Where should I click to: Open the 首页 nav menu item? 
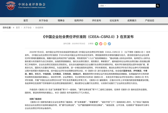(26, 20)
